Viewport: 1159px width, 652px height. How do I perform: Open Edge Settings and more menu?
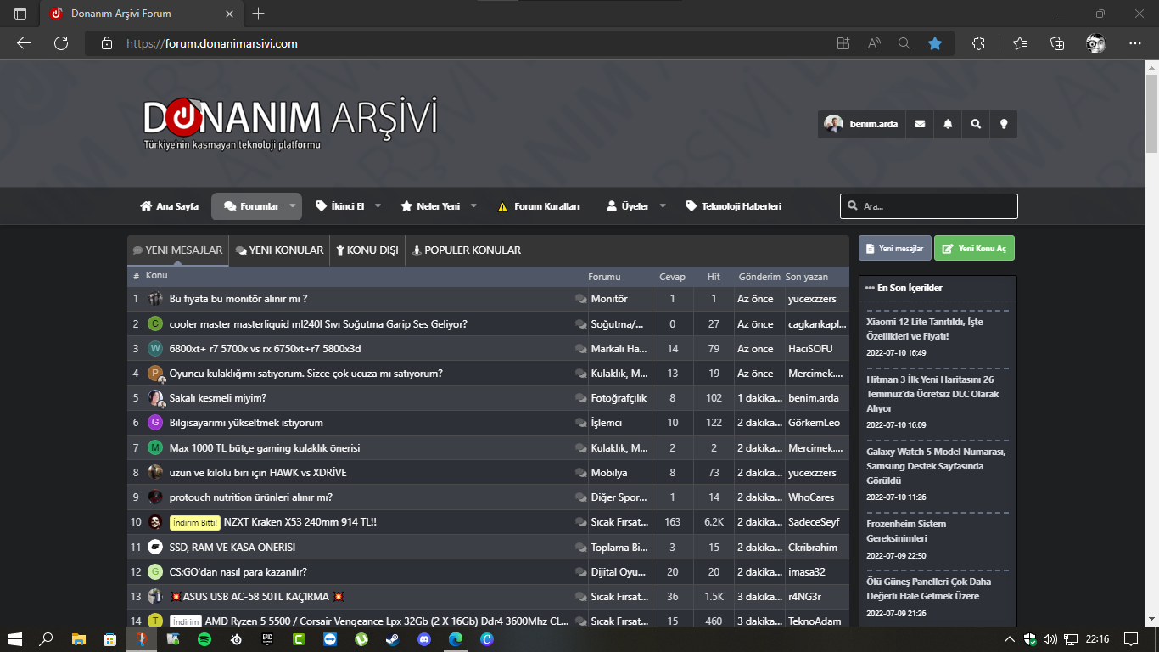pos(1135,43)
